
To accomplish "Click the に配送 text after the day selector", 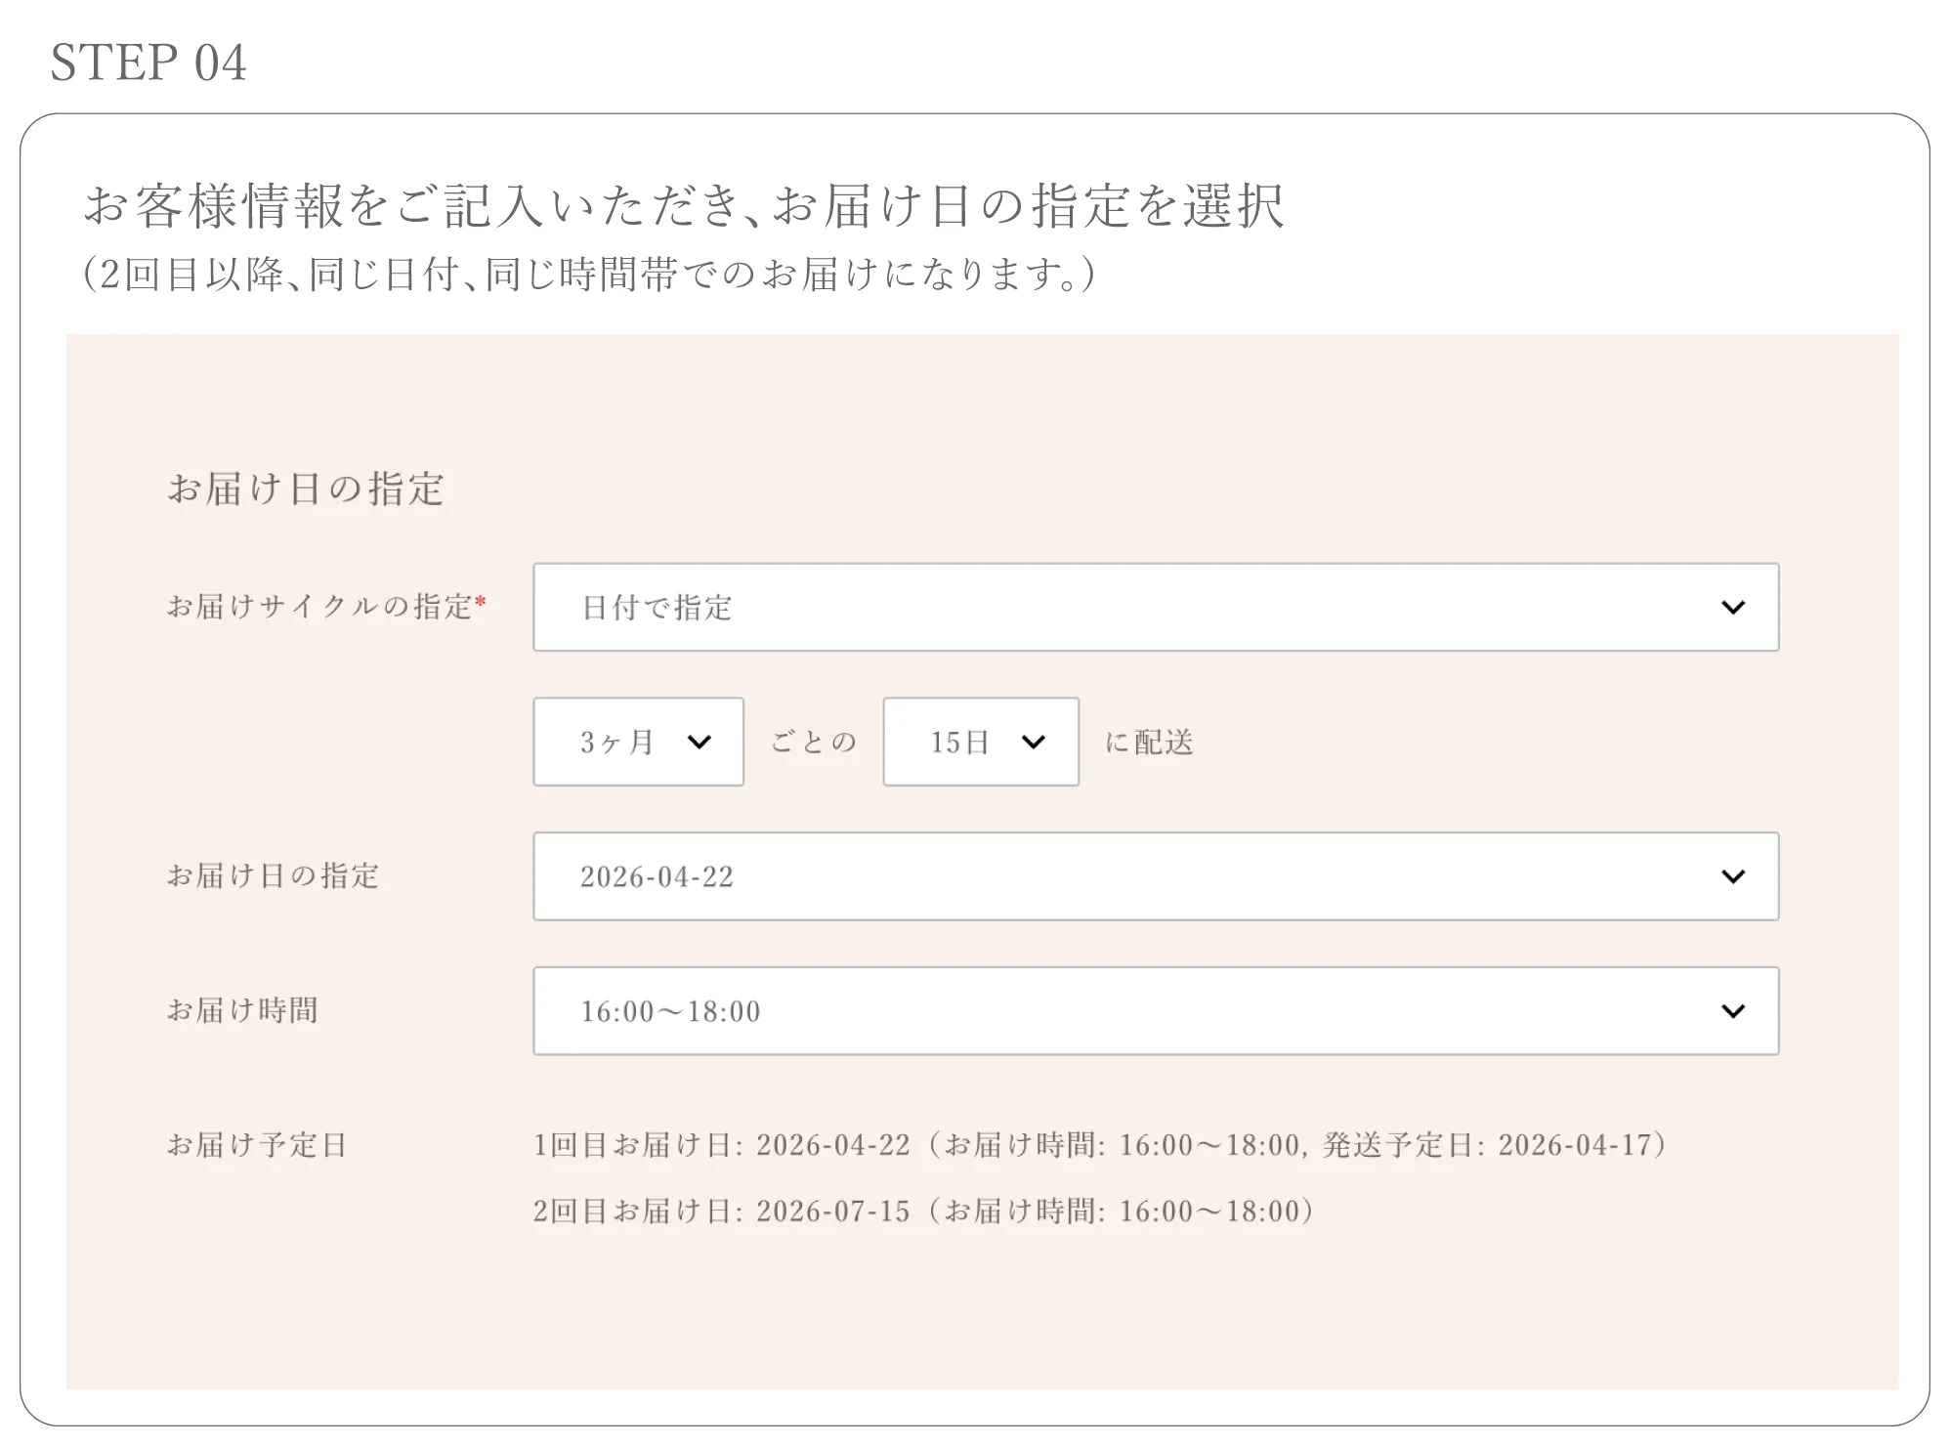I will coord(1150,742).
